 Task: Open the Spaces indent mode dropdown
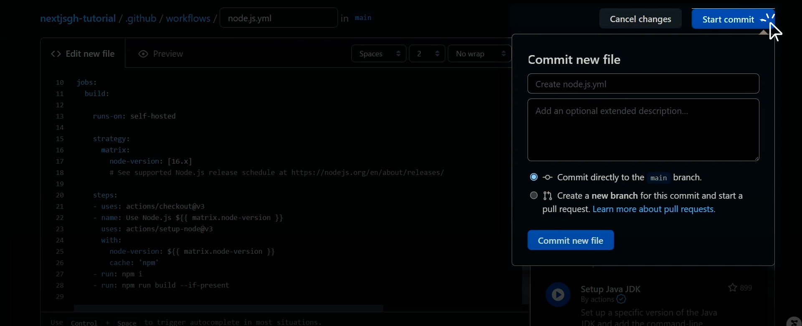[x=378, y=54]
